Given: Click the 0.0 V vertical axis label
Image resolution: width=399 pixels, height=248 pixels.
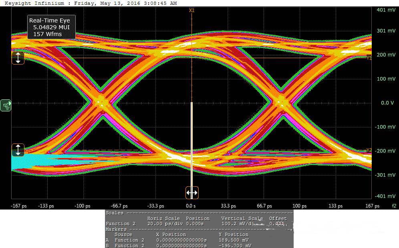Looking at the screenshot, I should [387, 103].
